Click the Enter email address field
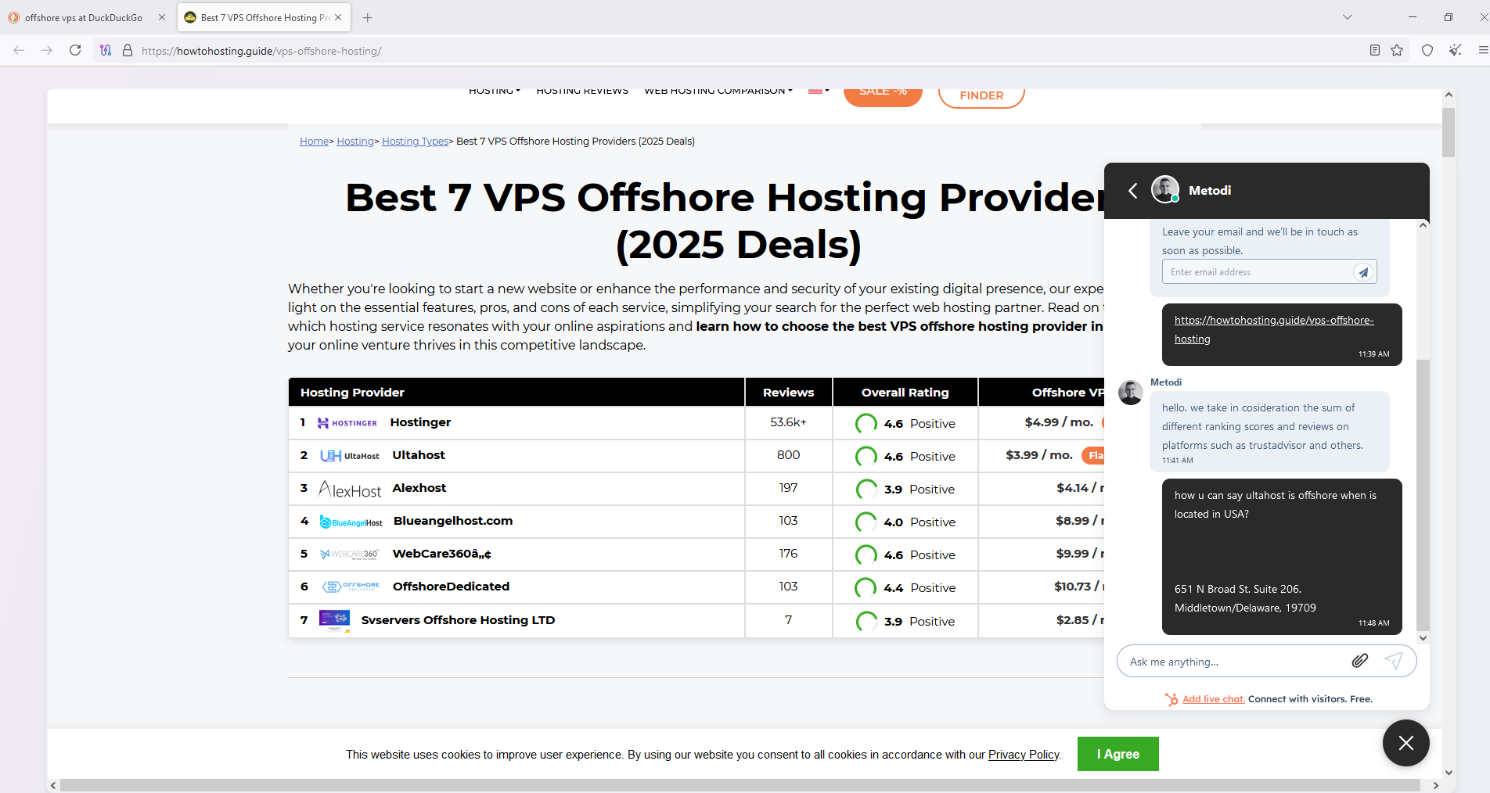The height and width of the screenshot is (793, 1490). [x=1257, y=272]
